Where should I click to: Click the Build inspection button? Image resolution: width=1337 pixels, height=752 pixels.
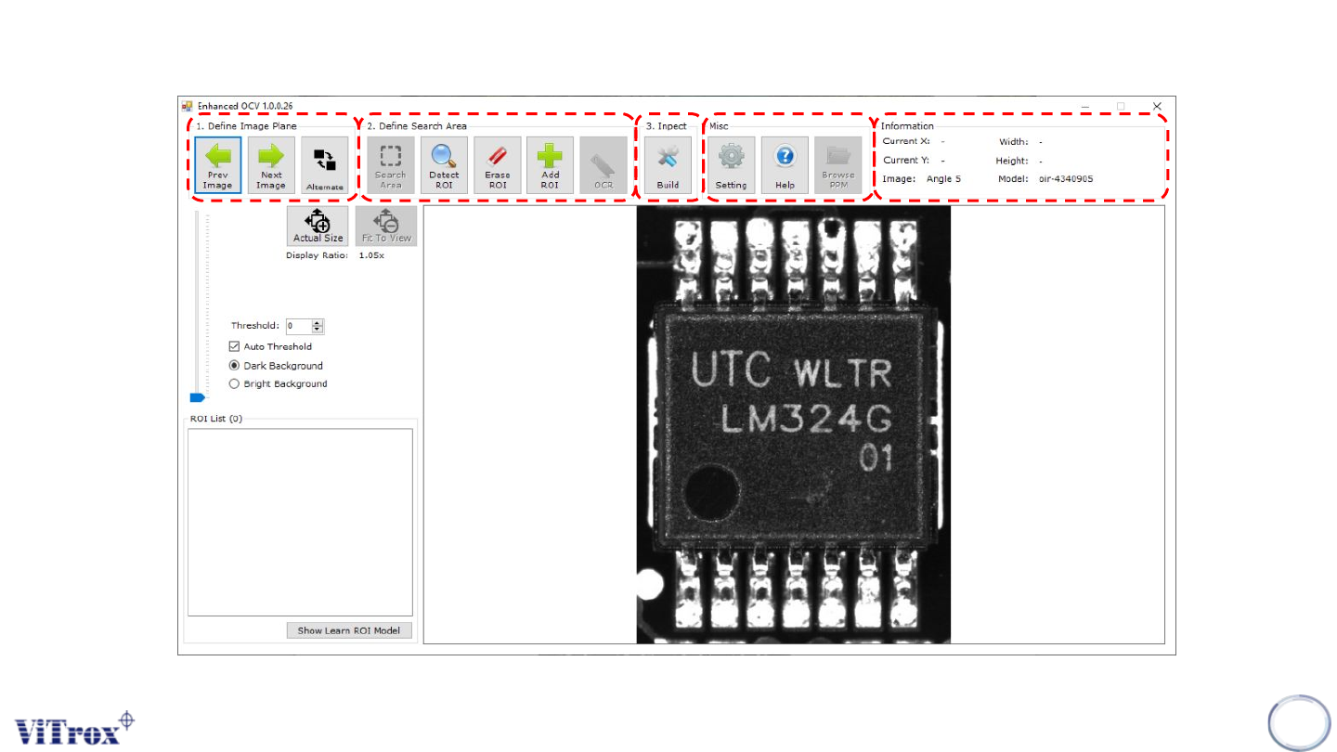[668, 165]
